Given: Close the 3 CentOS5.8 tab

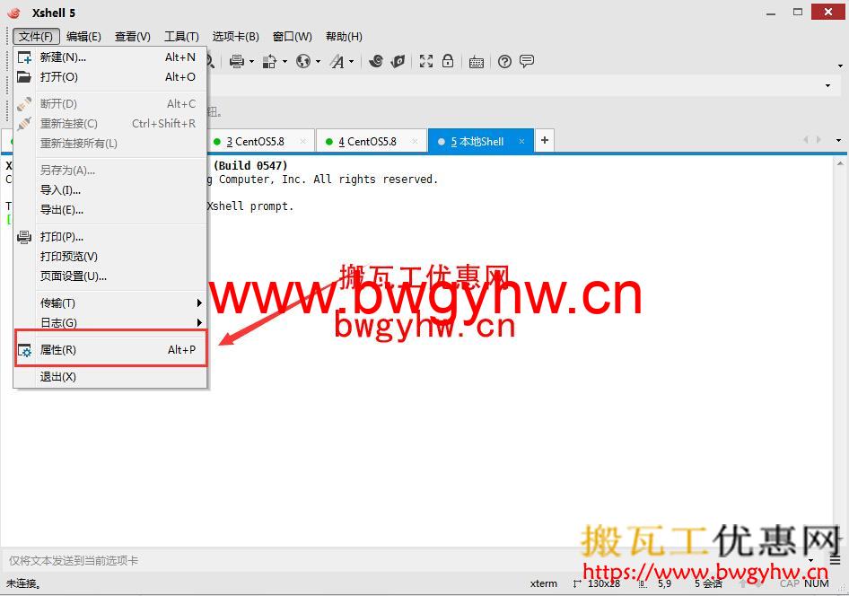Looking at the screenshot, I should 303,142.
